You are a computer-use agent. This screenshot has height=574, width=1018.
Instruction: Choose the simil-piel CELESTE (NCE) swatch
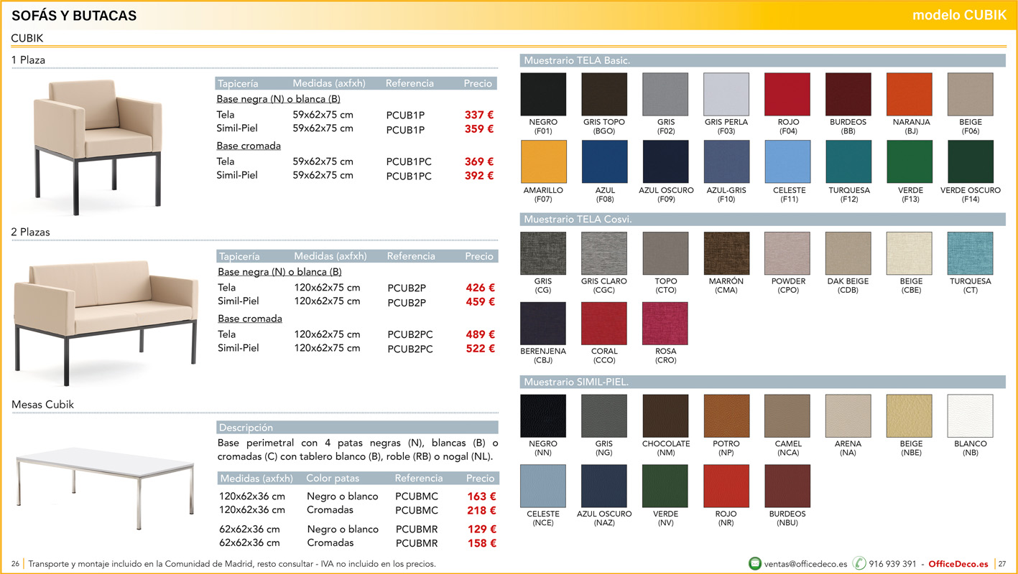(x=543, y=486)
